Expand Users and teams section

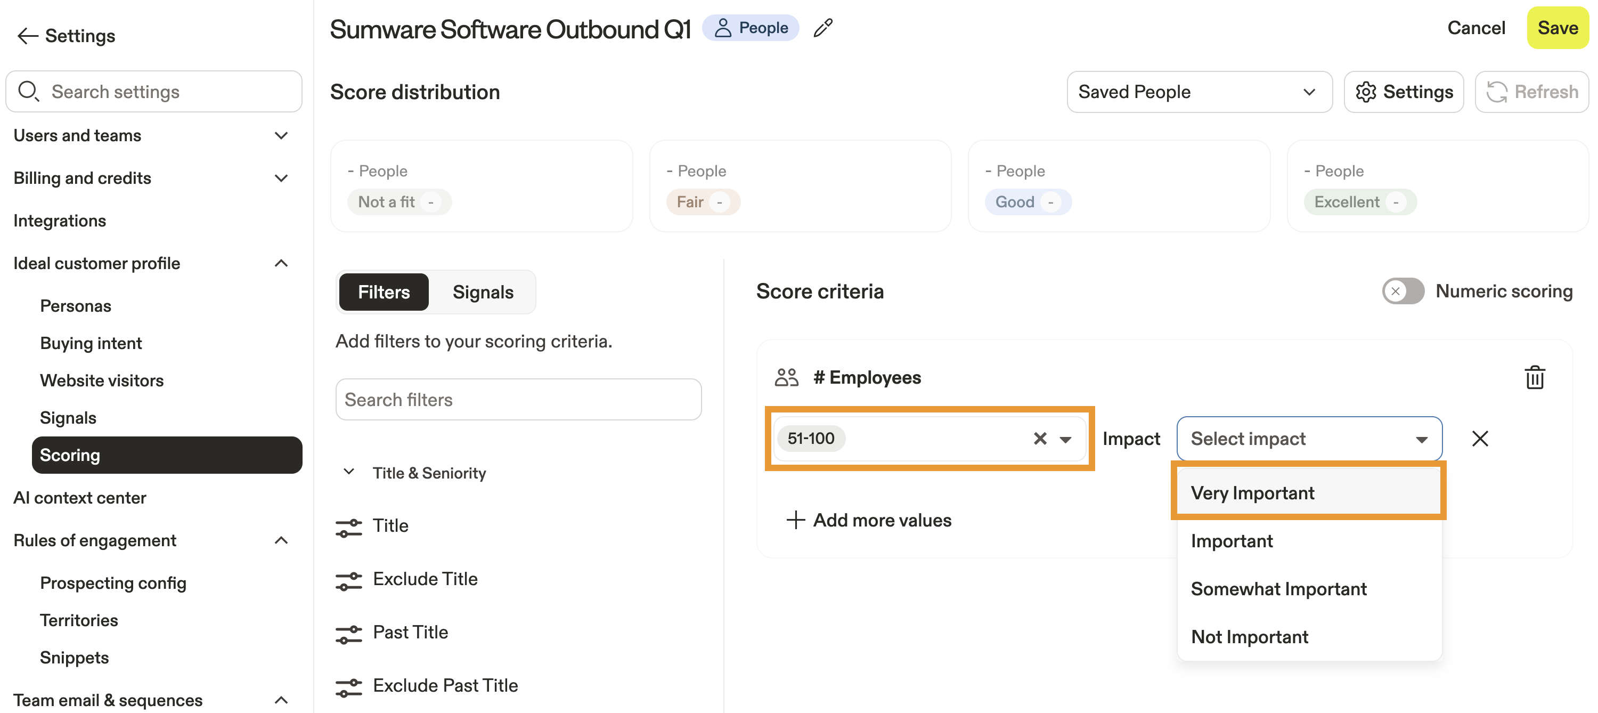click(x=281, y=135)
